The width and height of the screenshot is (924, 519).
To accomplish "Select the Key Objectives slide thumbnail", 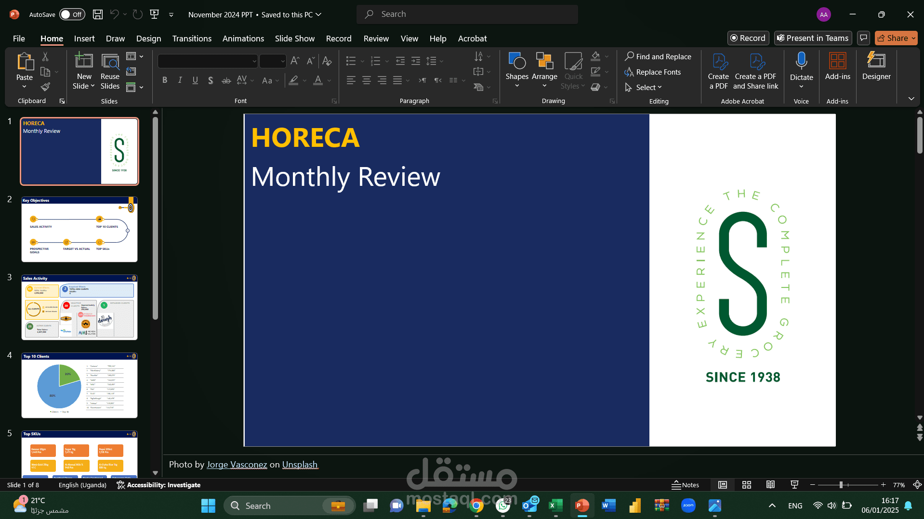I will point(79,229).
